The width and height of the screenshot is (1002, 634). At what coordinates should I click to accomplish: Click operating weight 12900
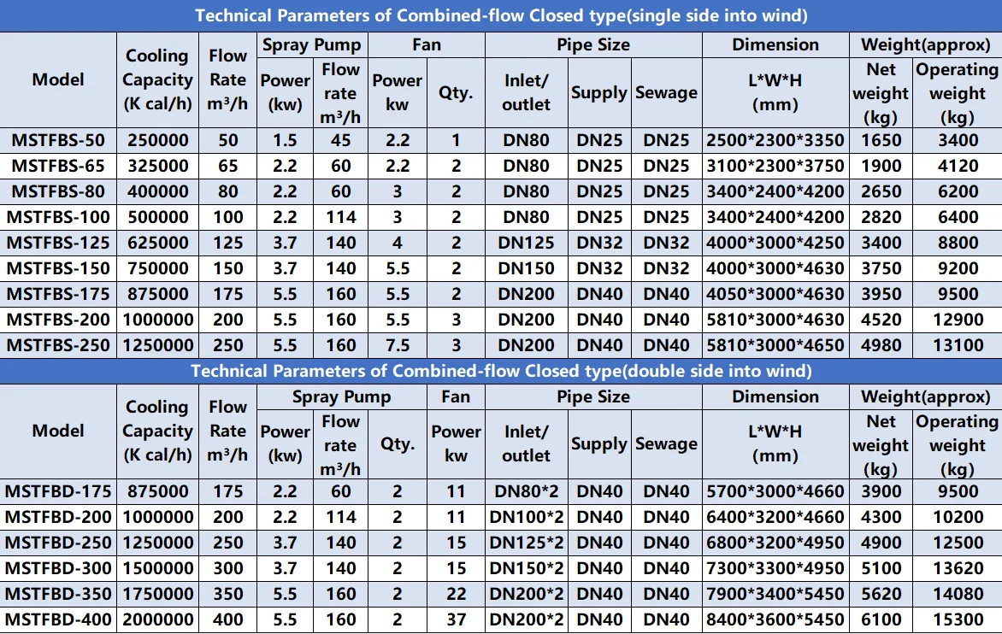click(958, 320)
